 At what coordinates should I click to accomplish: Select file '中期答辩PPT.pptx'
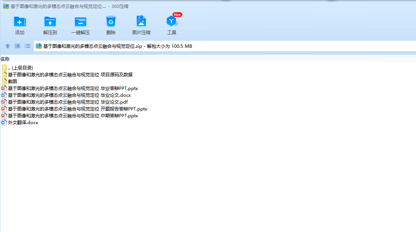click(73, 116)
